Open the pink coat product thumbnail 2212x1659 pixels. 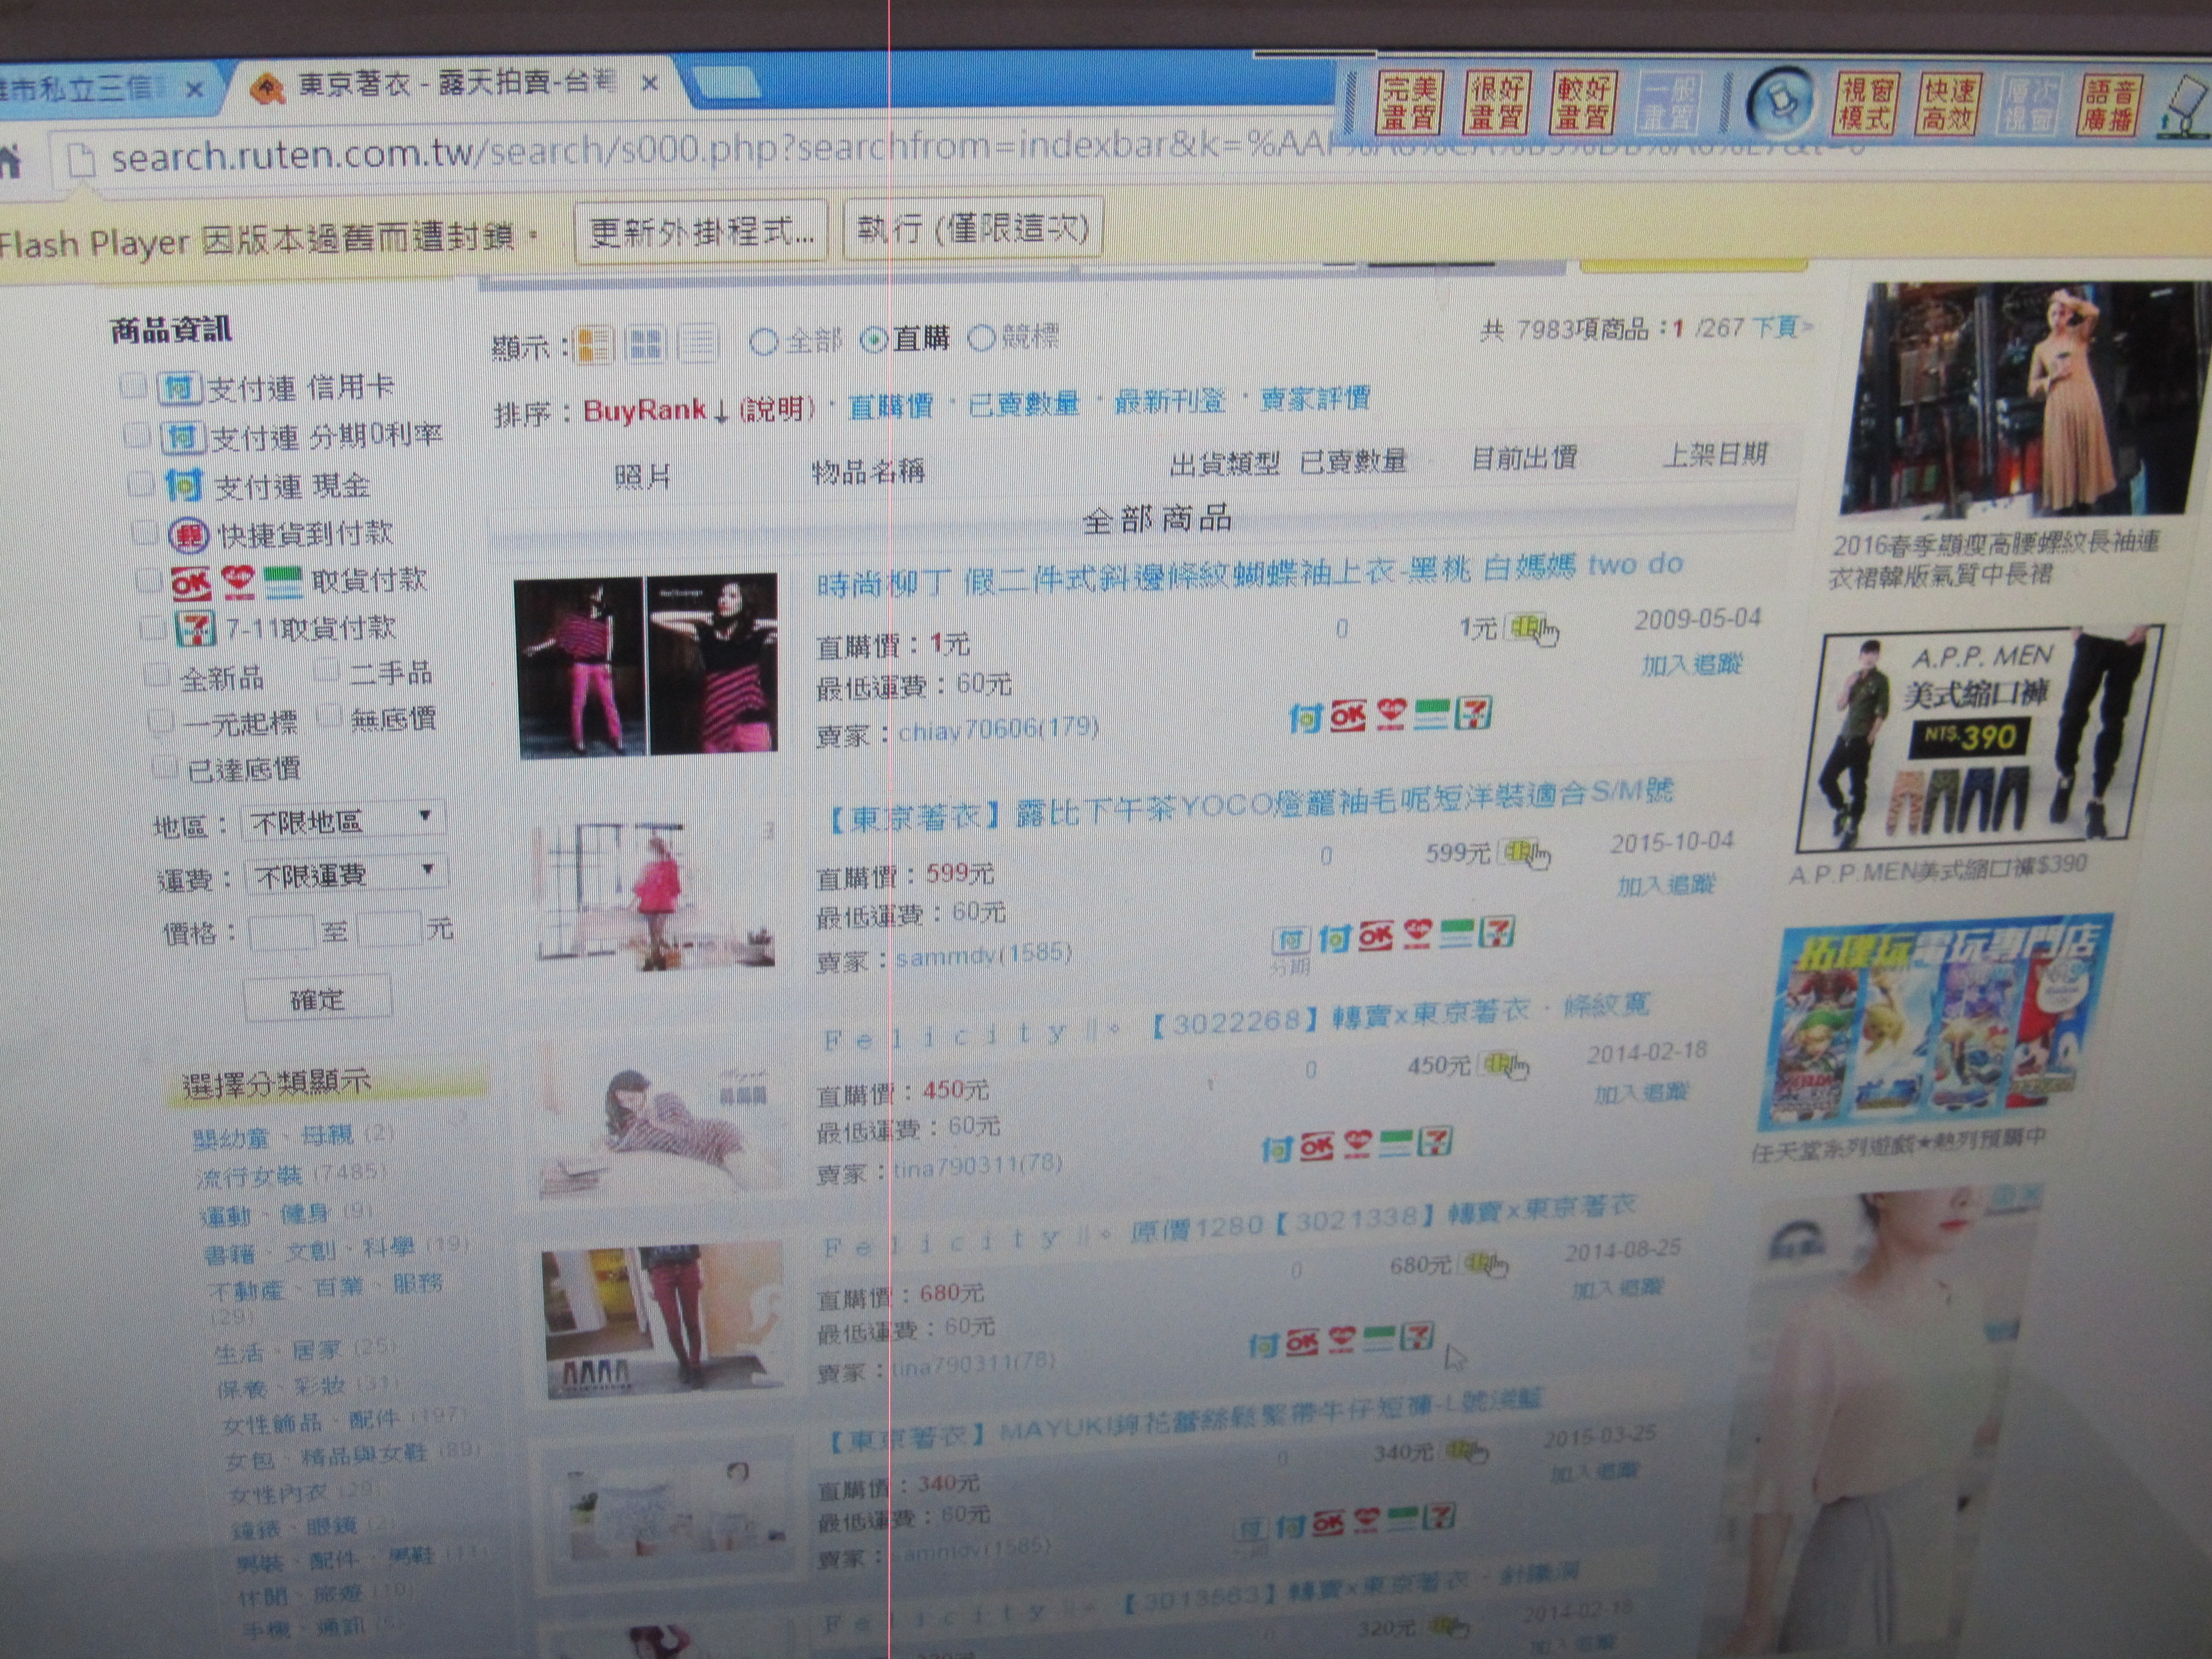654,896
